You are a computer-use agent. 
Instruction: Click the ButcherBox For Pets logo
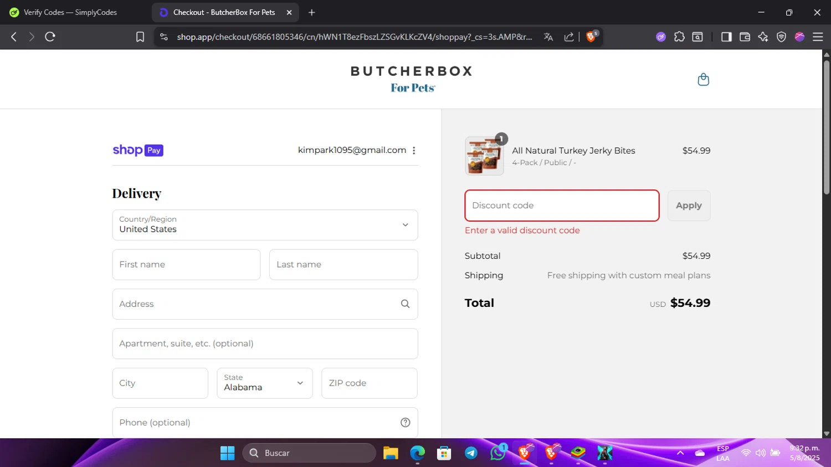pyautogui.click(x=412, y=79)
